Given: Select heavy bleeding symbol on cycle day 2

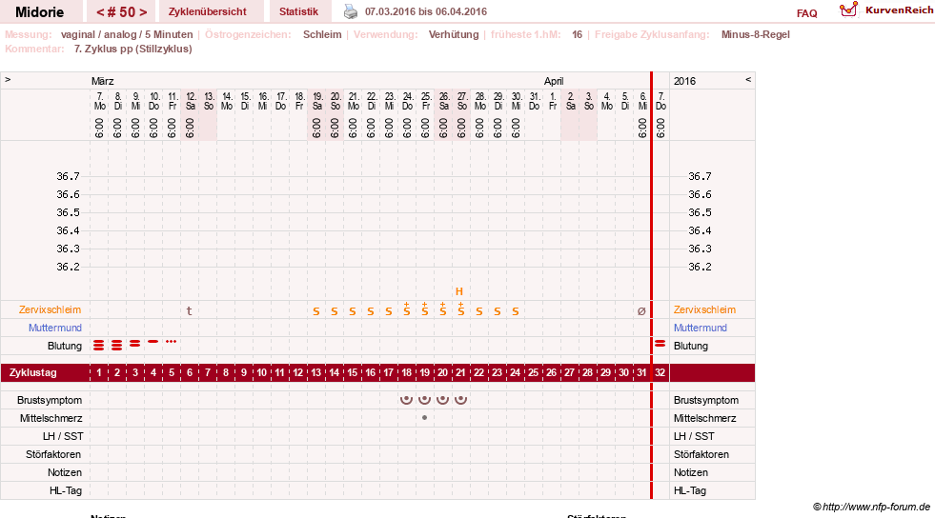Looking at the screenshot, I should tap(117, 346).
